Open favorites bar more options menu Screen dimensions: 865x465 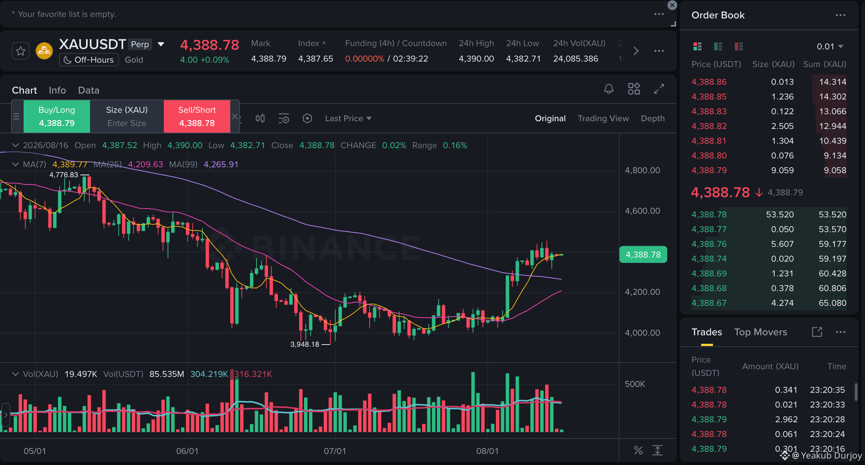click(659, 14)
